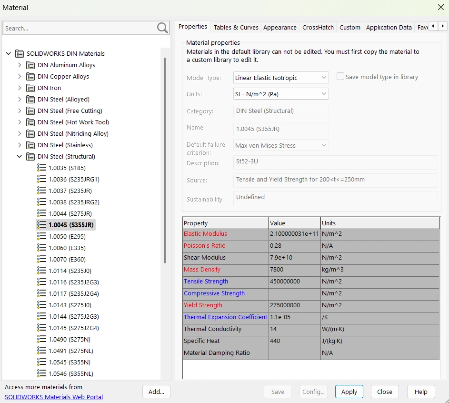Screen dimensions: 449x403
Task: Click the SOLIDWORKS DIN Materials library icon
Action: pyautogui.click(x=20, y=53)
